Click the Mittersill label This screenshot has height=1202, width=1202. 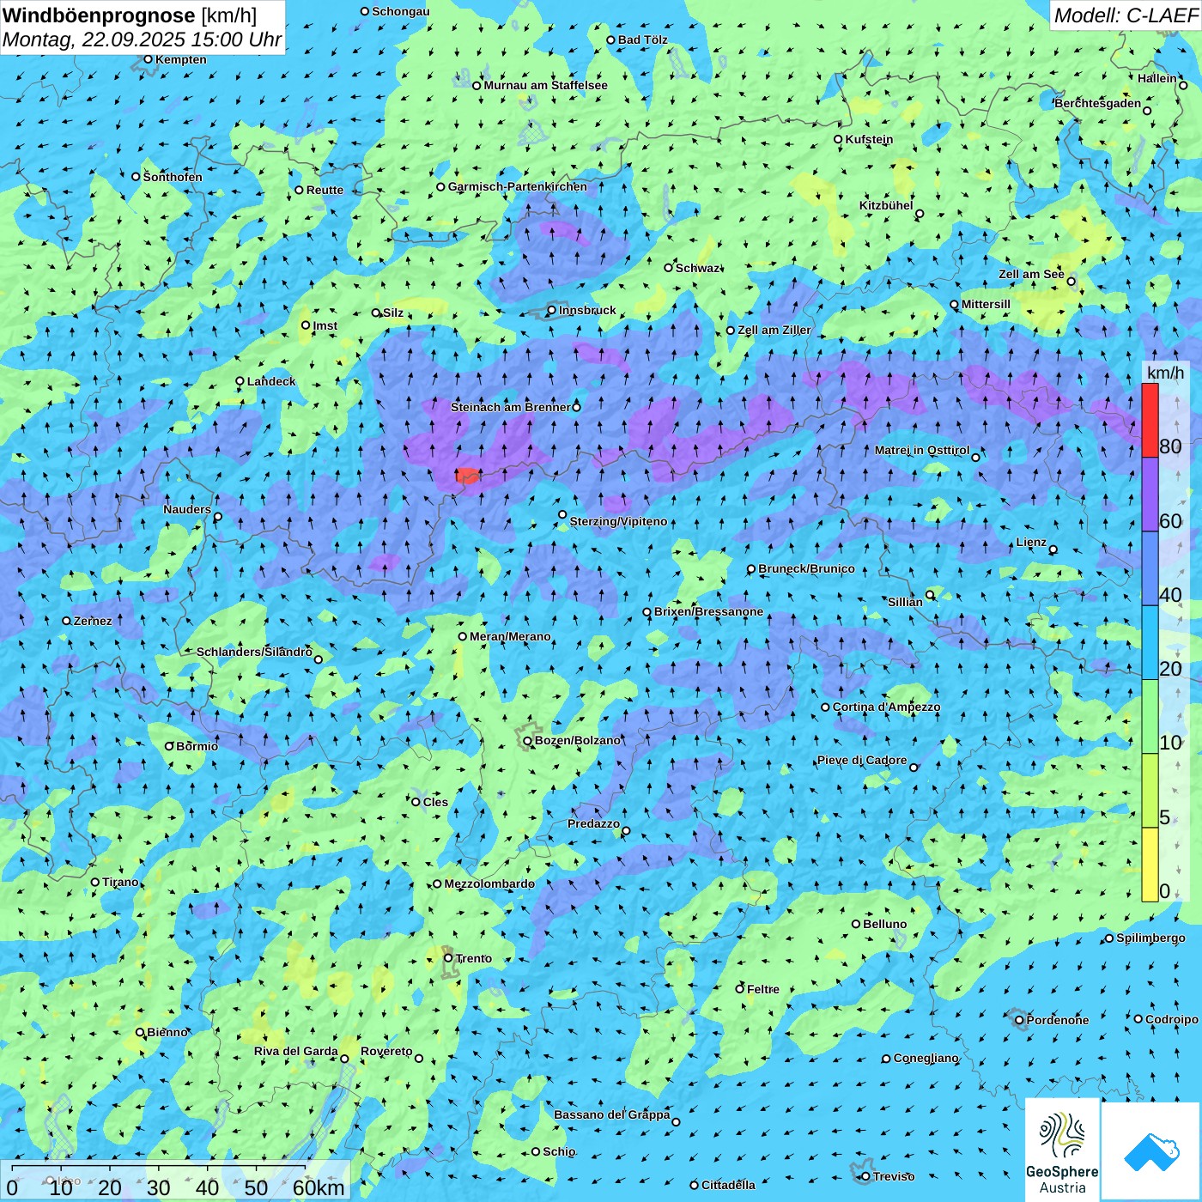(x=986, y=305)
